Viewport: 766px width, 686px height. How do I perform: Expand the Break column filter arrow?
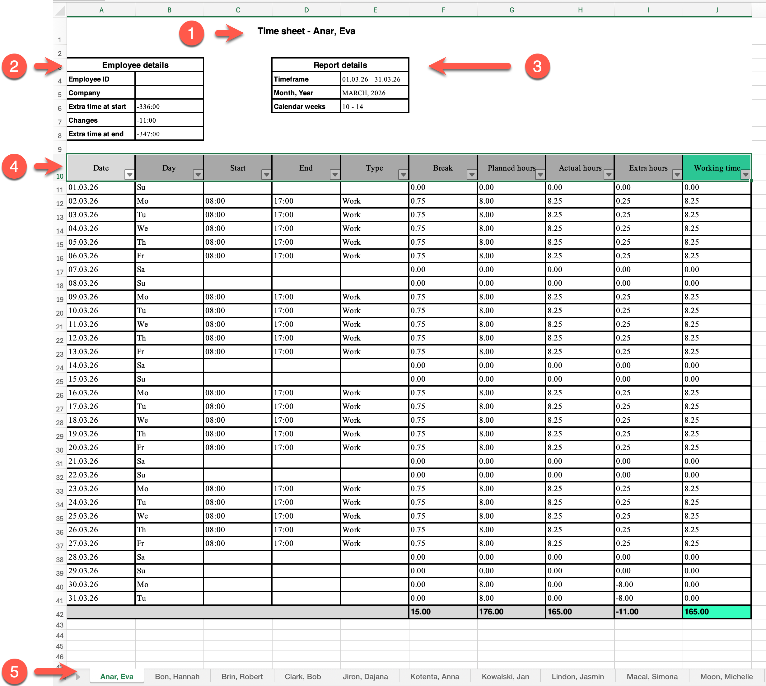[471, 175]
